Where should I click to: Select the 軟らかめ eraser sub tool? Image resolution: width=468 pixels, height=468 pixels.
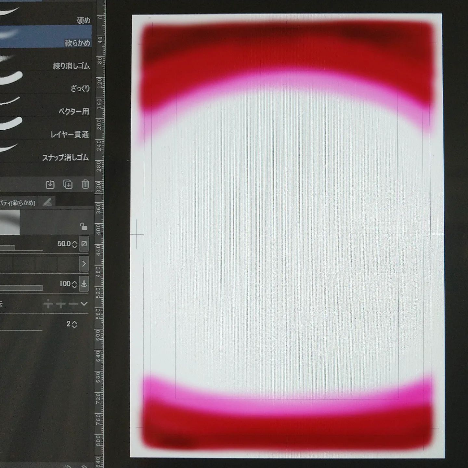pyautogui.click(x=46, y=37)
